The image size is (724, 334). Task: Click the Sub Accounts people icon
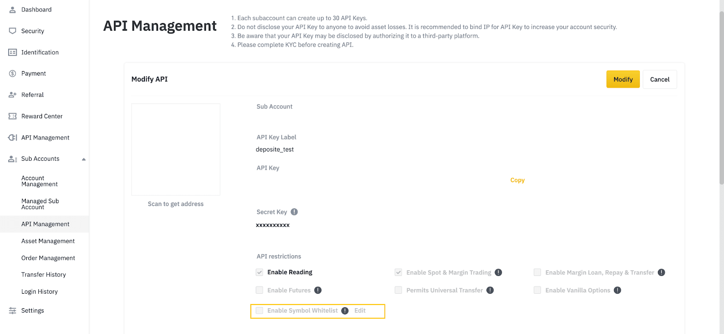point(13,159)
